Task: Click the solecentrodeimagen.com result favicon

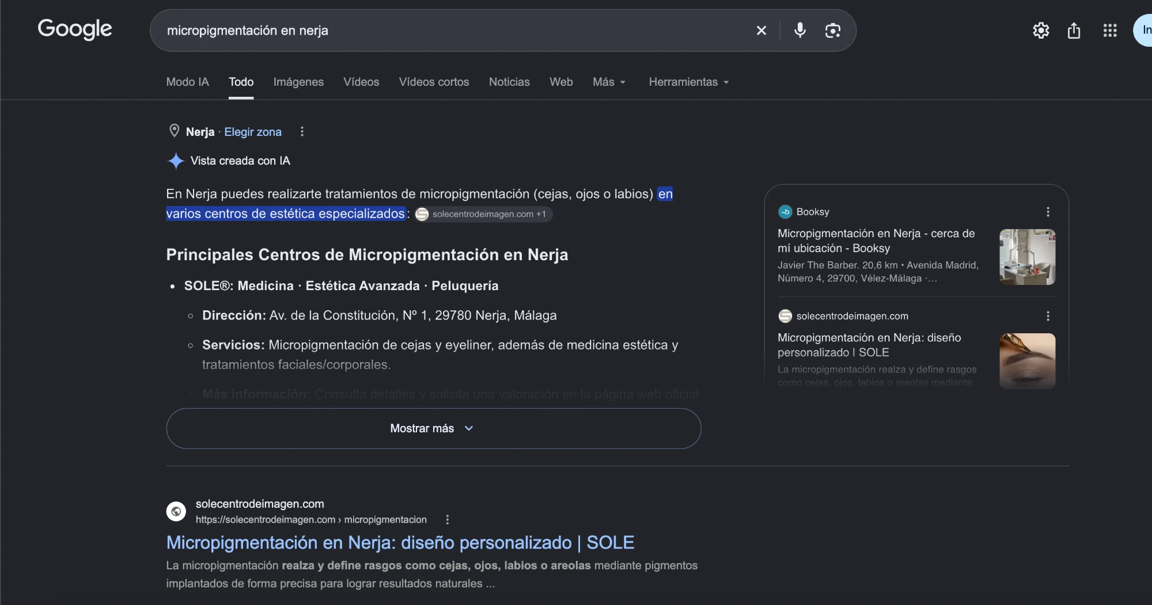Action: point(176,511)
